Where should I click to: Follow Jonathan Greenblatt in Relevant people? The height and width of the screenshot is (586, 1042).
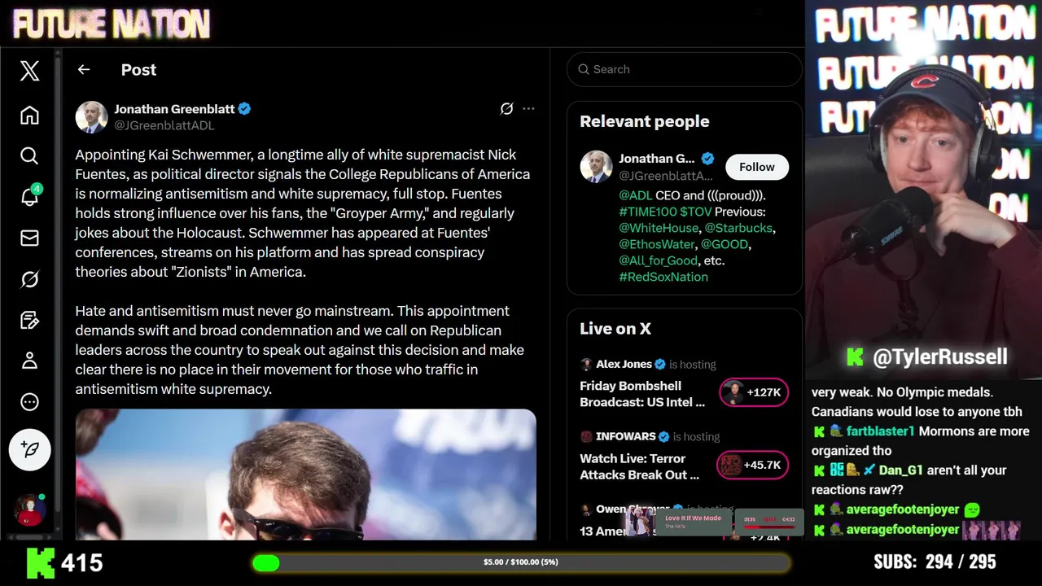[x=757, y=167]
